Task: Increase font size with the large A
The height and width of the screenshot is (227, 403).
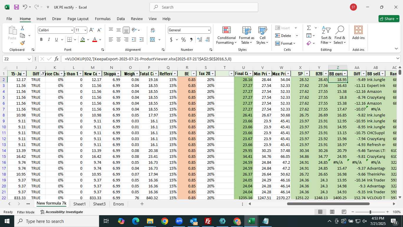Action: (x=91, y=30)
